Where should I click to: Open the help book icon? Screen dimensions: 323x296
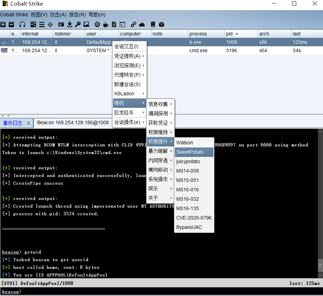(x=153, y=25)
